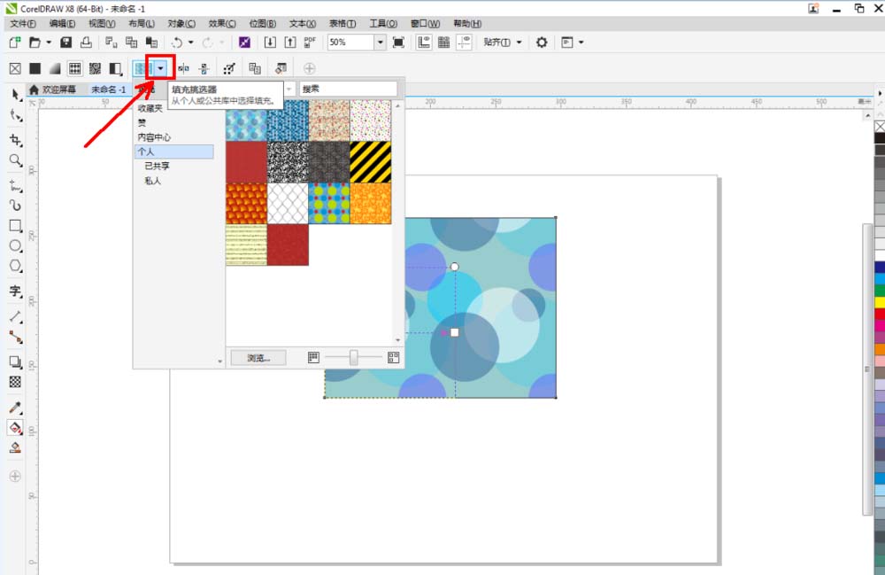Click the Options gear icon in toolbar

[542, 43]
